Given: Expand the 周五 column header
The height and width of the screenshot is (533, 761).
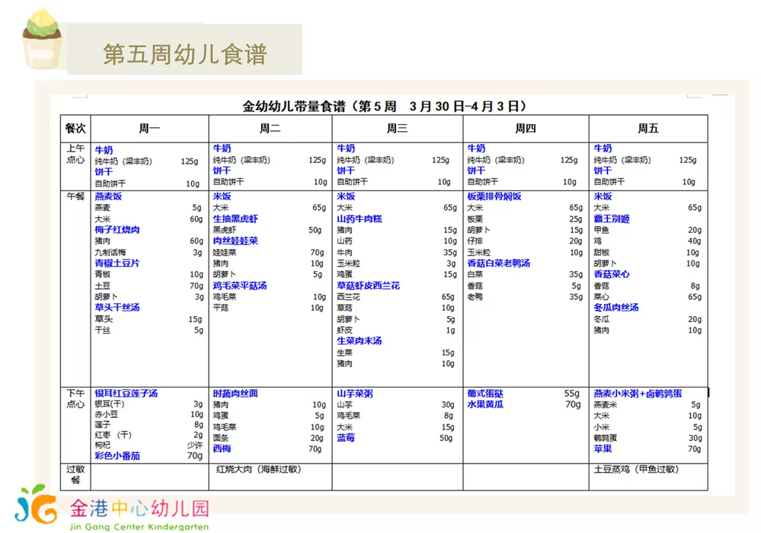Looking at the screenshot, I should pos(647,128).
